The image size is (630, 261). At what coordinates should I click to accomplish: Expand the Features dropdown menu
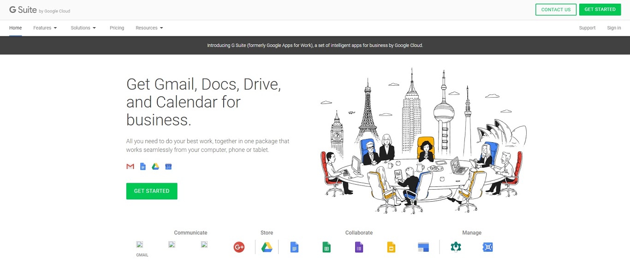click(45, 28)
